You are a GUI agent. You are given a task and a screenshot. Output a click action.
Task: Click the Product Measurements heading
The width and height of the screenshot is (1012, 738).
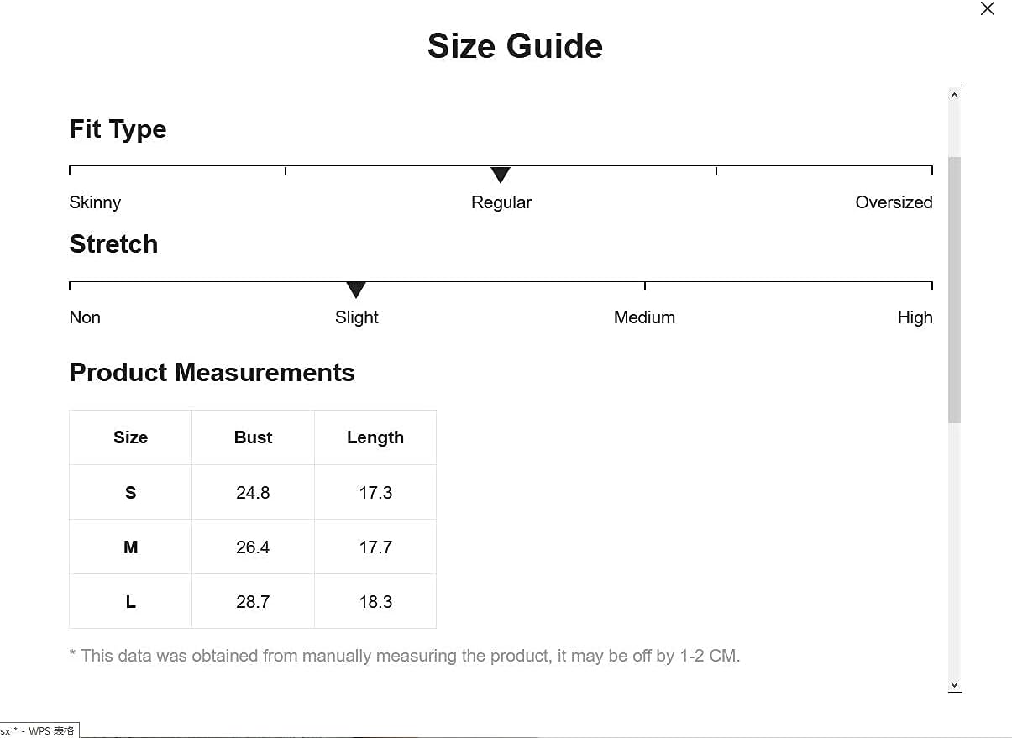[x=212, y=373]
